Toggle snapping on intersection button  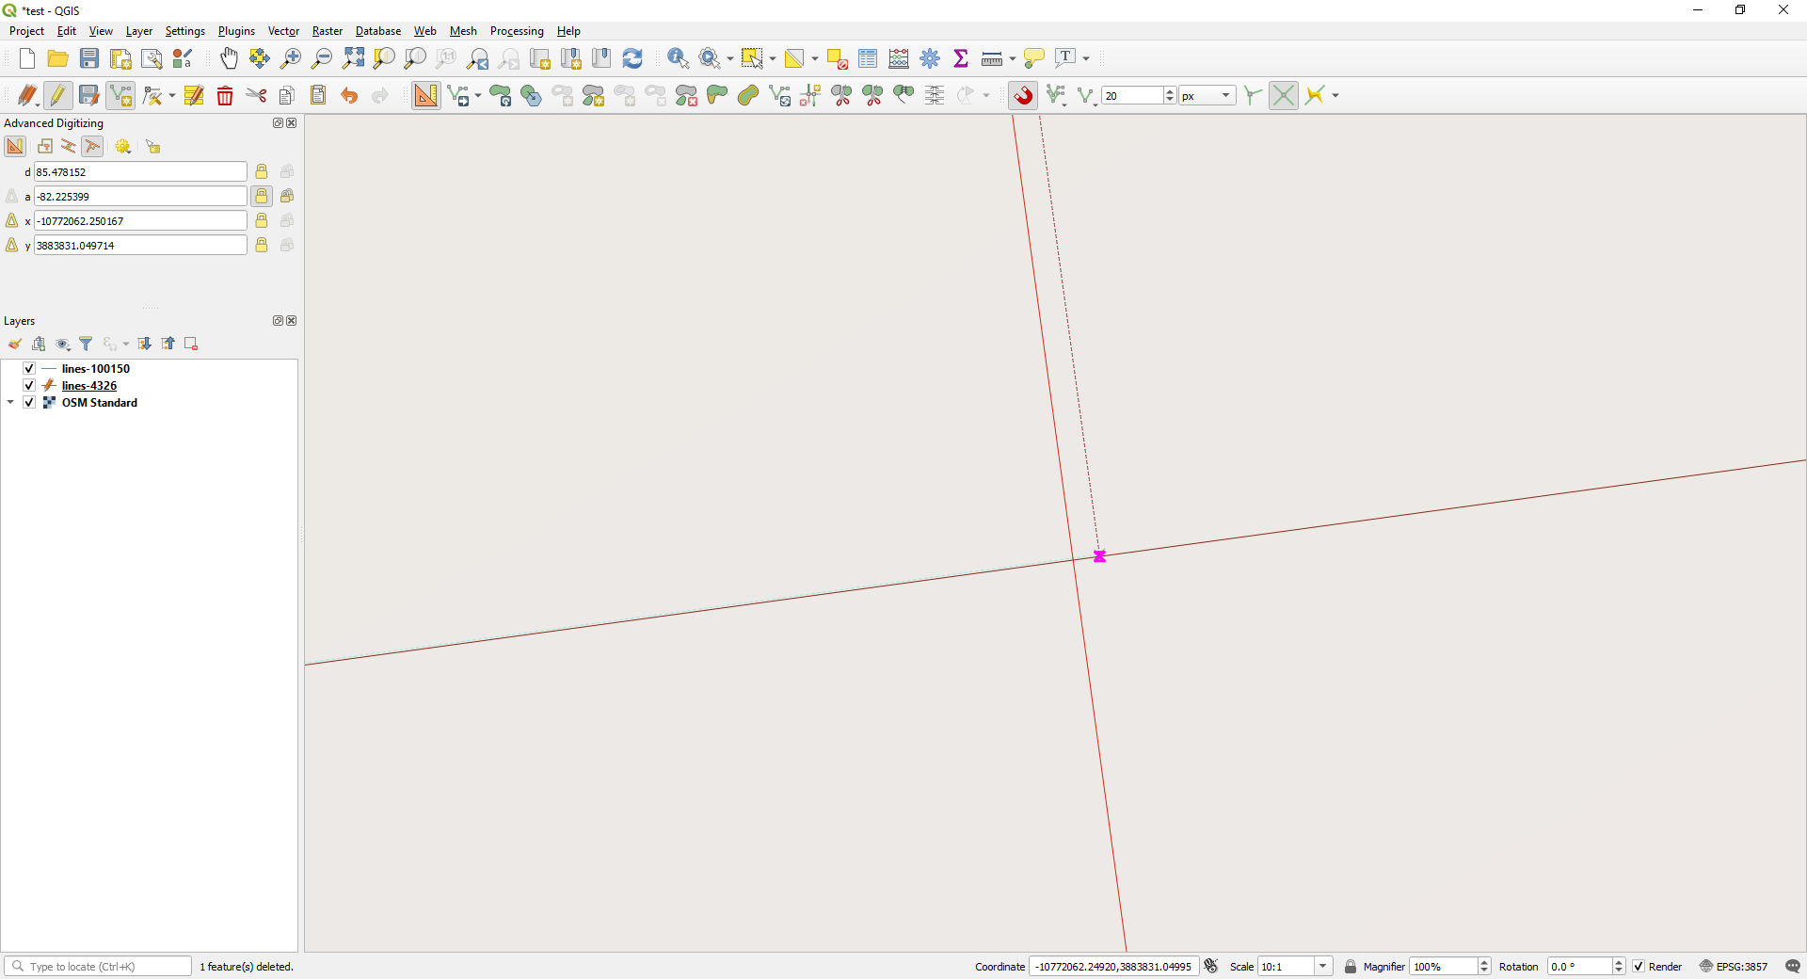[1284, 95]
